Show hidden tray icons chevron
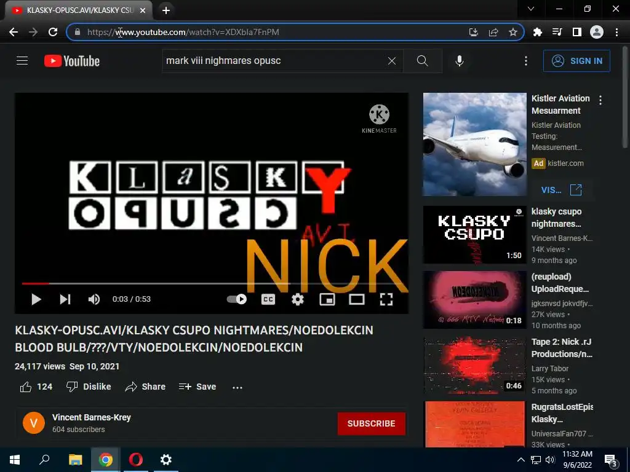This screenshot has height=472, width=630. [x=520, y=460]
